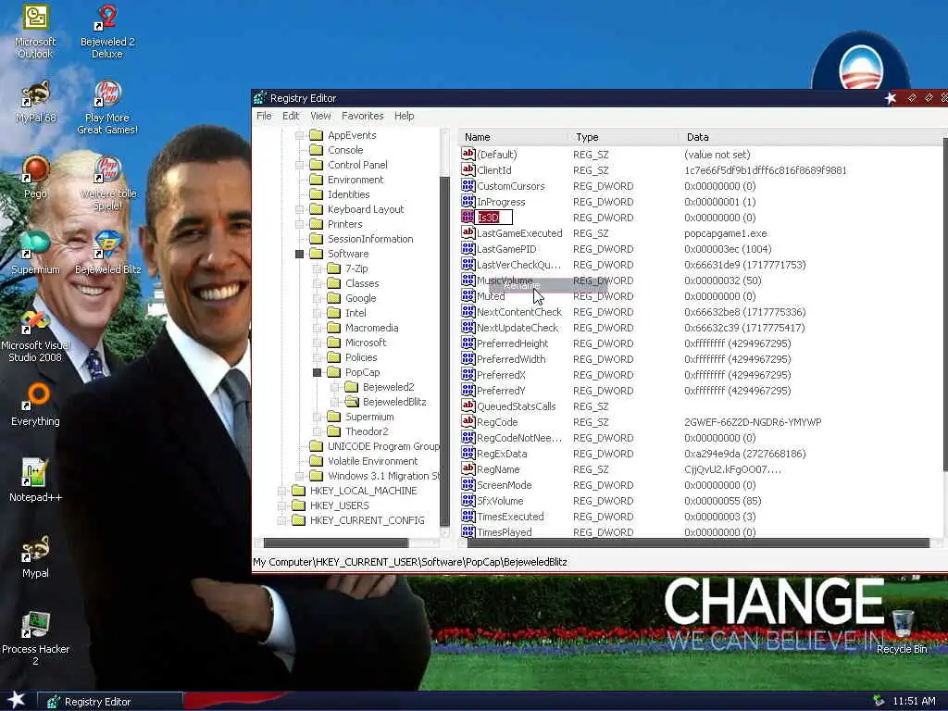This screenshot has width=948, height=711.
Task: Select the PreferredHeight value
Action: 512,343
